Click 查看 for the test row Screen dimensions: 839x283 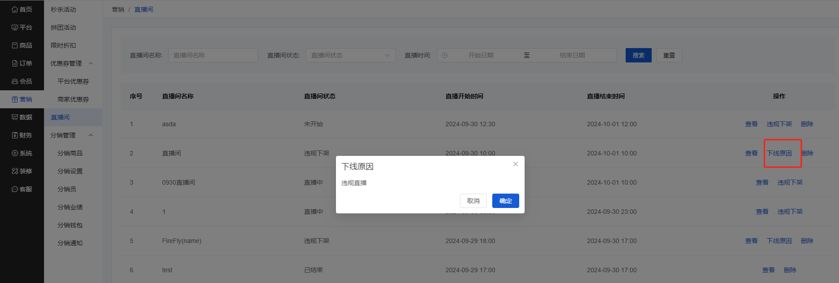(x=768, y=270)
